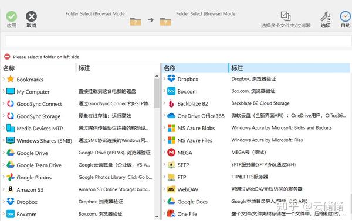Open the Options wrench icon

[325, 16]
